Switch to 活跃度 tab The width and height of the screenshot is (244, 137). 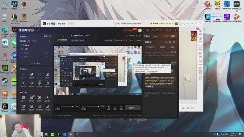pyautogui.click(x=163, y=47)
